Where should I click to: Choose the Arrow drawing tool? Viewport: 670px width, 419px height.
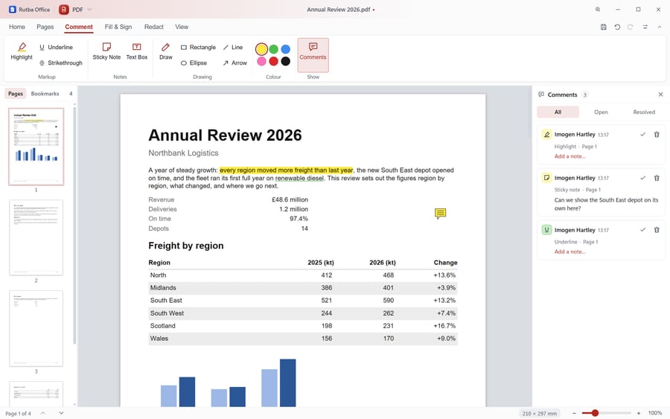point(235,63)
